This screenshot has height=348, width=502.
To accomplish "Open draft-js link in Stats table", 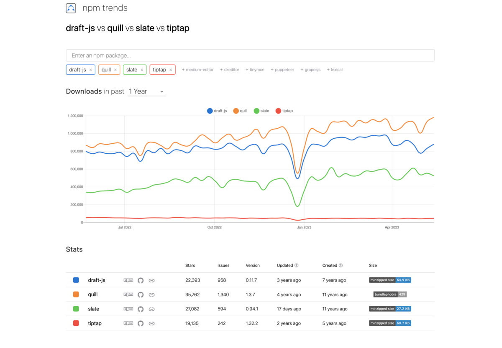I will click(x=97, y=280).
